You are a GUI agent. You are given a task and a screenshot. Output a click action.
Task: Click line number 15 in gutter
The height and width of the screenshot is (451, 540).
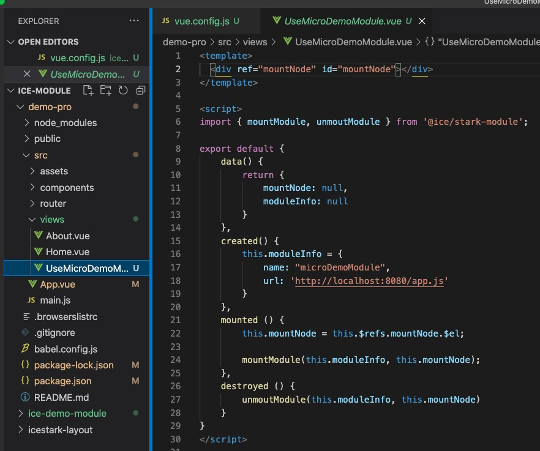click(x=175, y=241)
